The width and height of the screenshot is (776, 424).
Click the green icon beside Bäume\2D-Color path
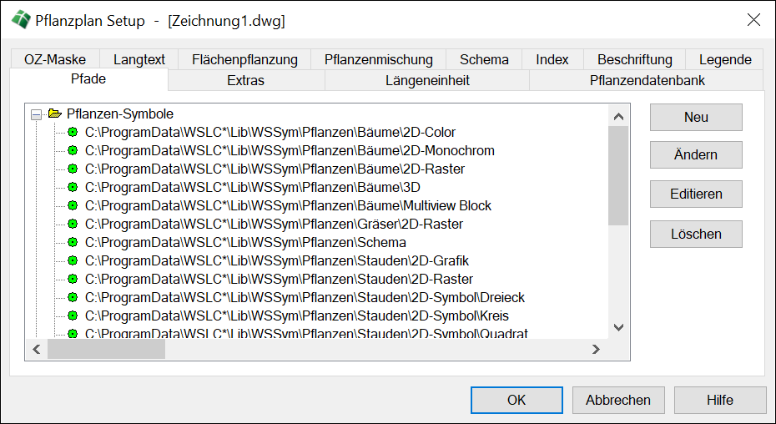(x=73, y=133)
